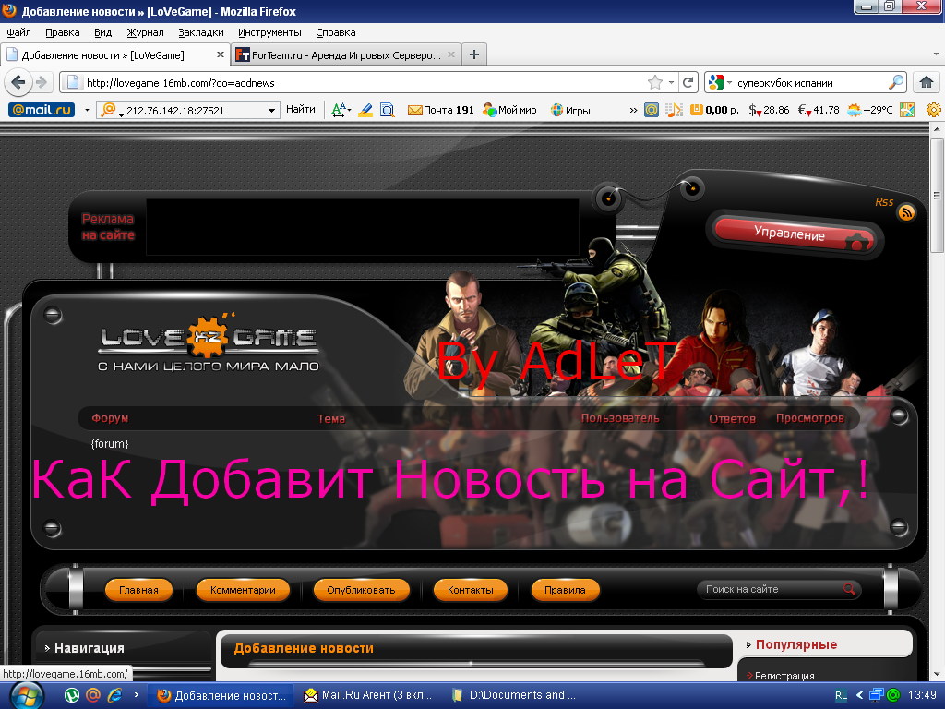Click the red site search magnifier icon

pyautogui.click(x=849, y=589)
